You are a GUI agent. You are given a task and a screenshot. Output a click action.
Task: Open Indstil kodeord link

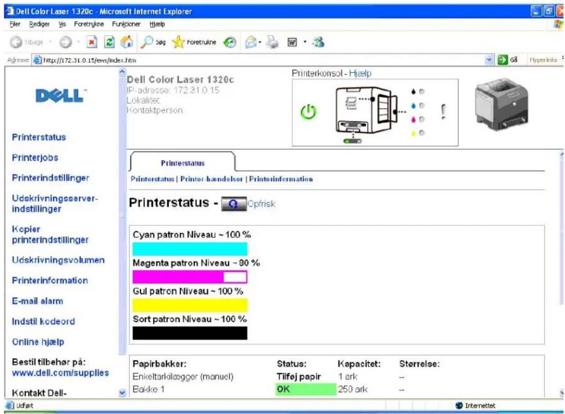point(43,321)
